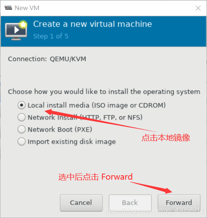Click the 'Create a new virtual machine' heading
Image resolution: width=207 pixels, height=218 pixels.
click(92, 24)
